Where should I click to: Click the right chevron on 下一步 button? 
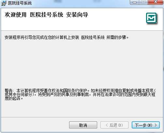point(156,125)
